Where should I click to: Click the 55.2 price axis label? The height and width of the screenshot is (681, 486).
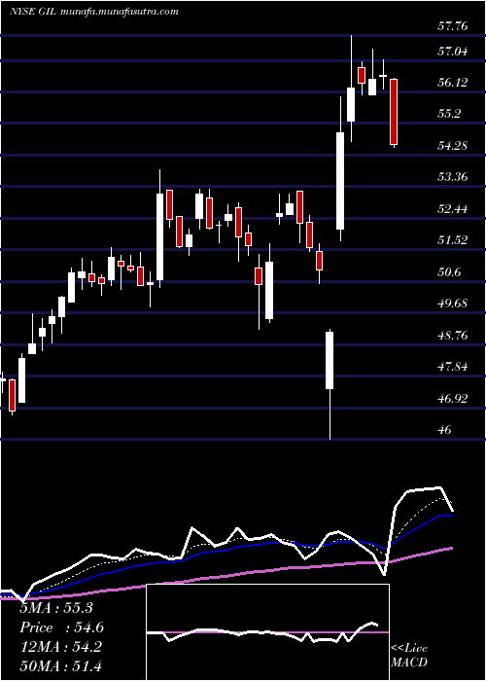449,114
